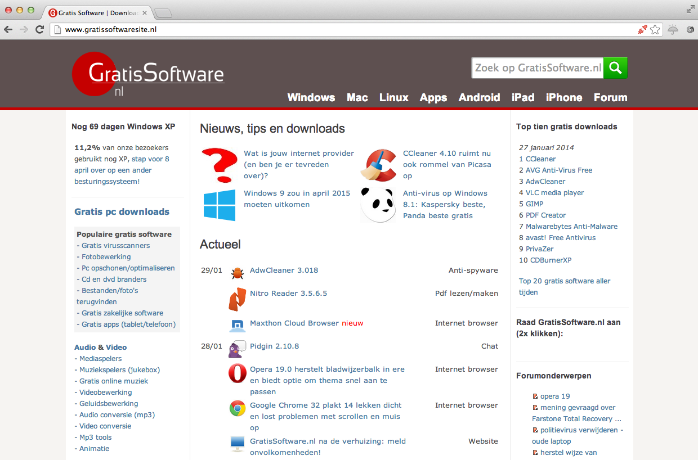Click the GratisSoftware.nl site logo
The height and width of the screenshot is (460, 698).
tap(149, 75)
